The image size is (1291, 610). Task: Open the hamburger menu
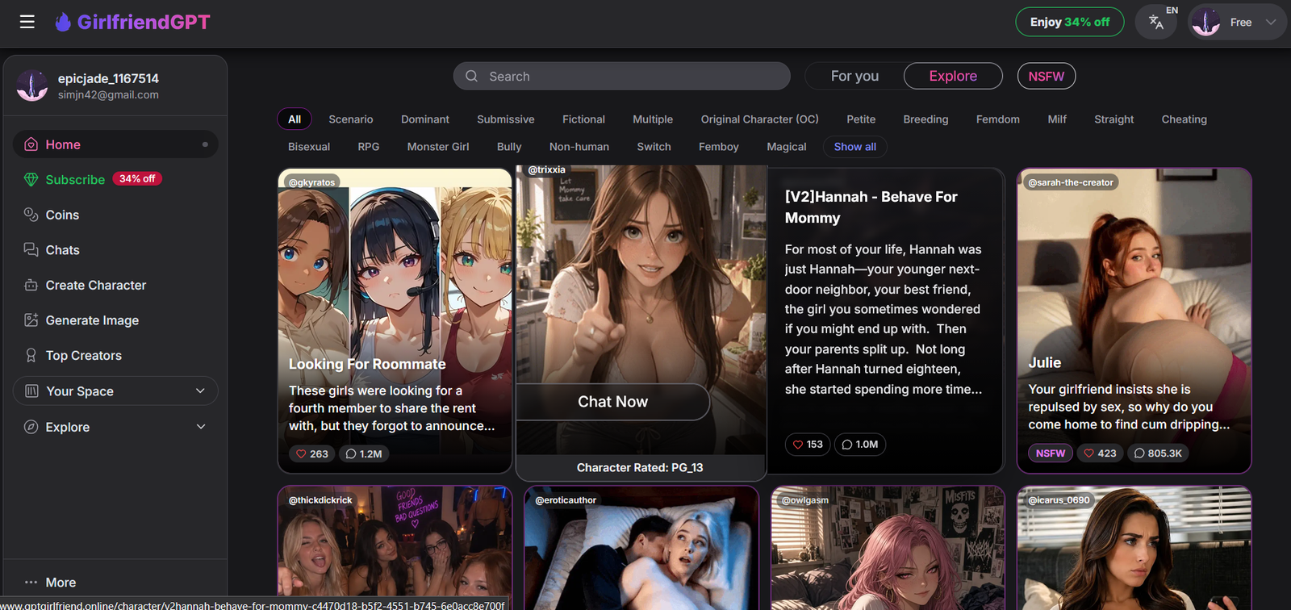[x=27, y=22]
